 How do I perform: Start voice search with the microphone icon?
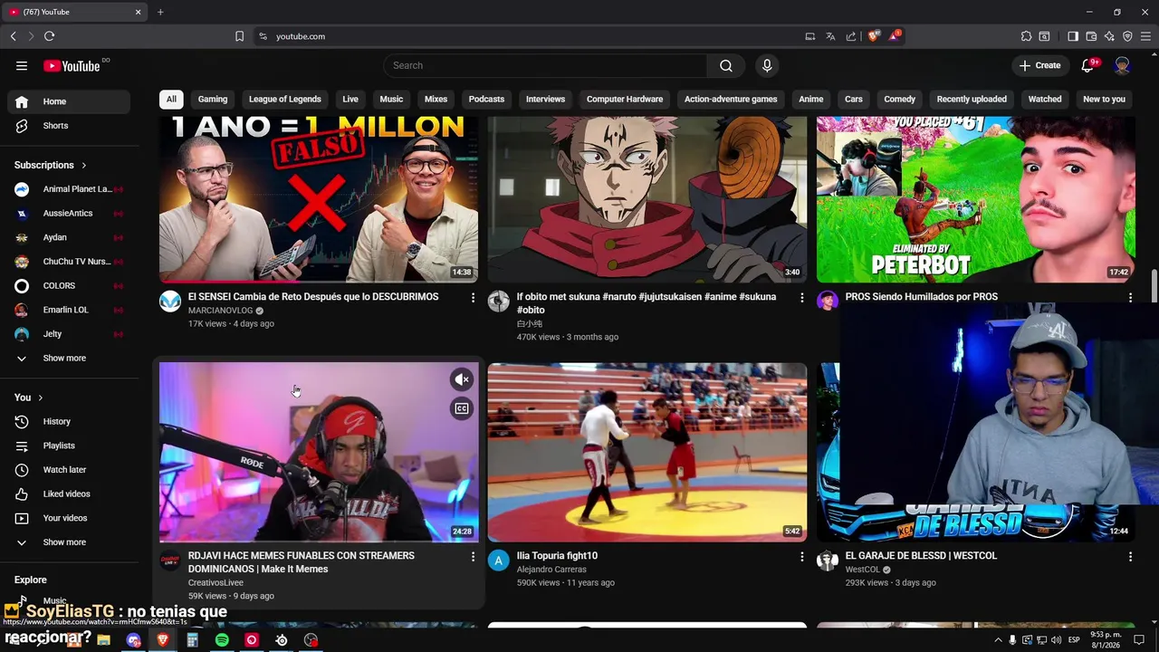pyautogui.click(x=767, y=65)
